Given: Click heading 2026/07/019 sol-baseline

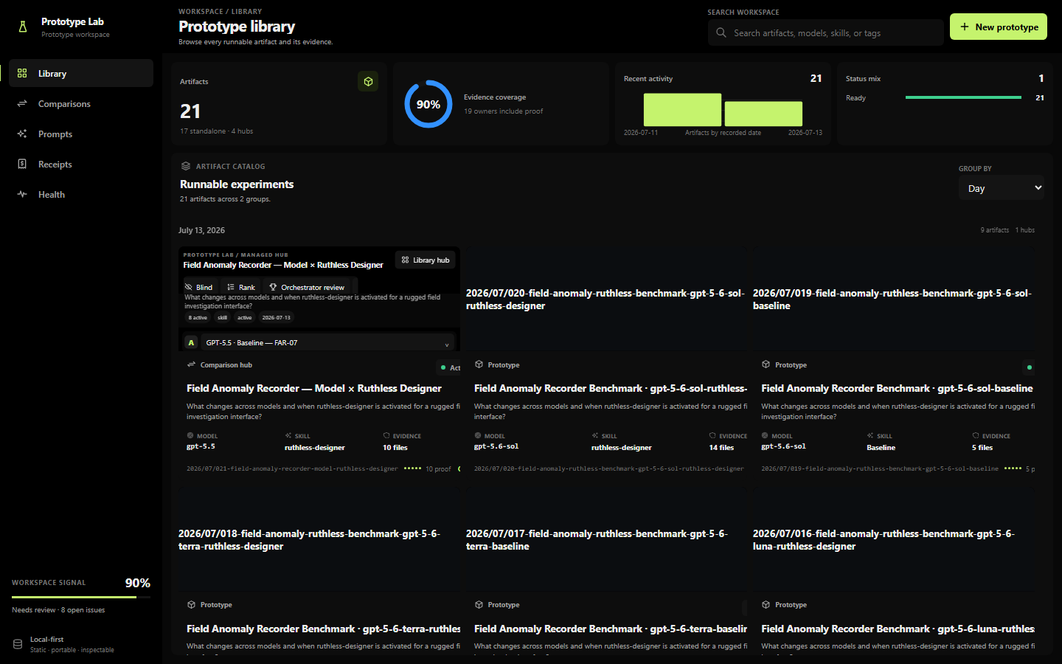Looking at the screenshot, I should (x=892, y=299).
